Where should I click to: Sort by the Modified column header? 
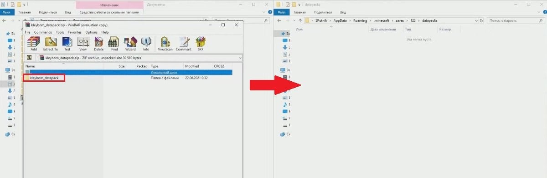[192, 66]
